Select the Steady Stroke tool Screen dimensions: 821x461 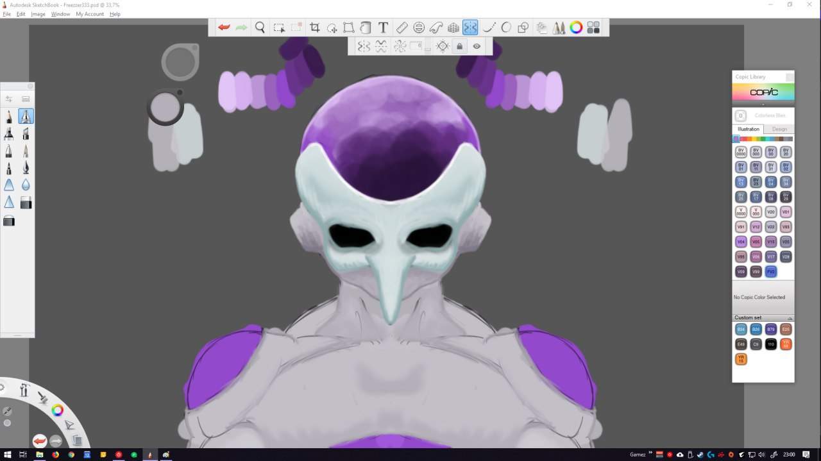(489, 28)
